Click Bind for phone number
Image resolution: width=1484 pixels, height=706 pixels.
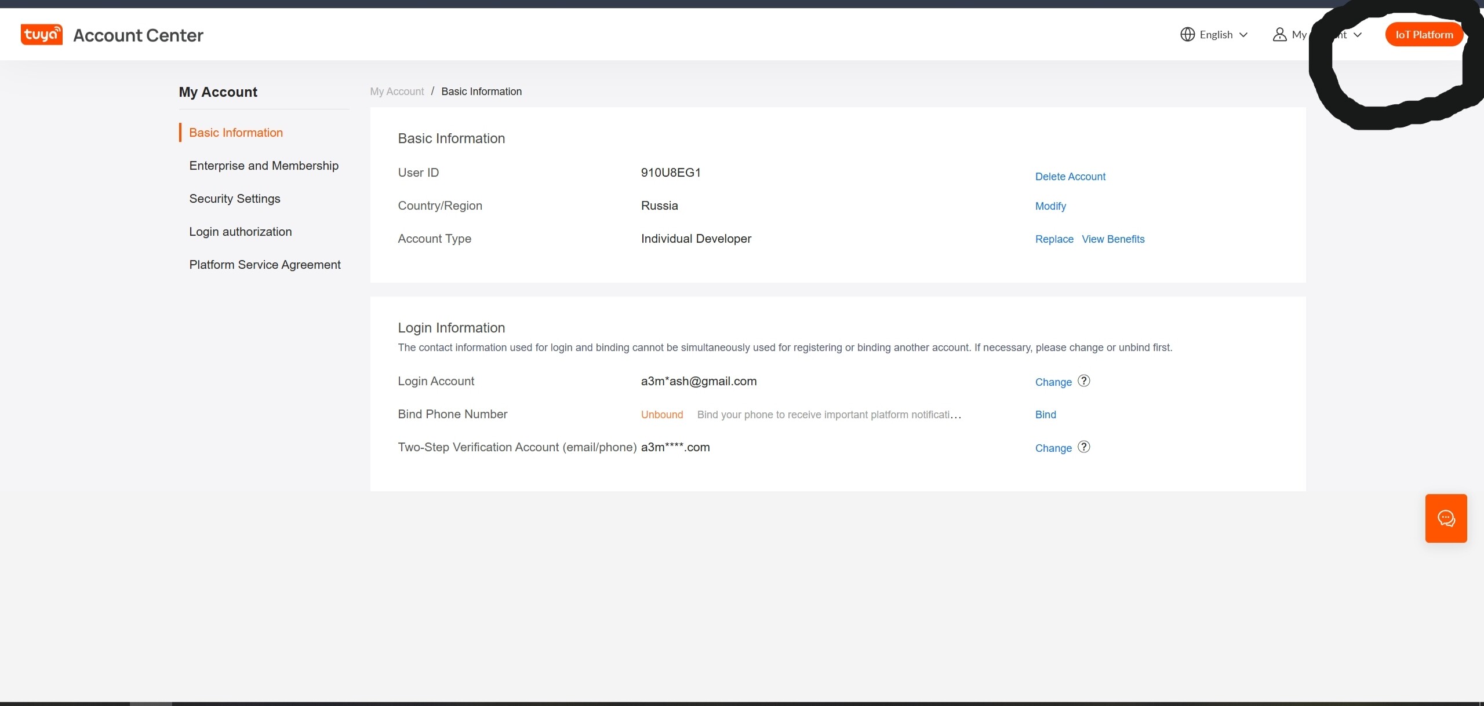click(x=1045, y=415)
